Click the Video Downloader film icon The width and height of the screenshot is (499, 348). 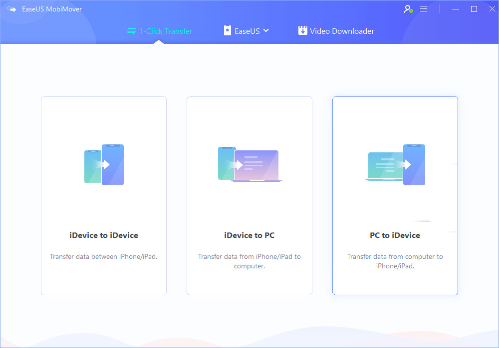tap(303, 30)
